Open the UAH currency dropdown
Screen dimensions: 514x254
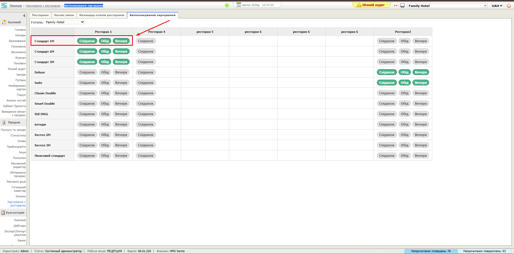point(497,6)
